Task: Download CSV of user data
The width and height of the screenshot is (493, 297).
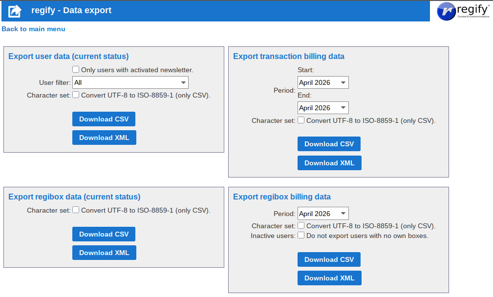Action: 104,119
